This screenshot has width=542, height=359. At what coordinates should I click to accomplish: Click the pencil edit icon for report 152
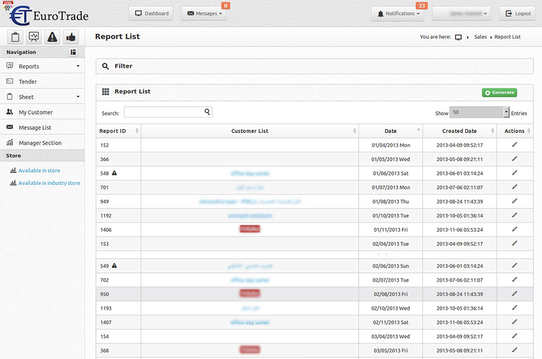tap(515, 145)
